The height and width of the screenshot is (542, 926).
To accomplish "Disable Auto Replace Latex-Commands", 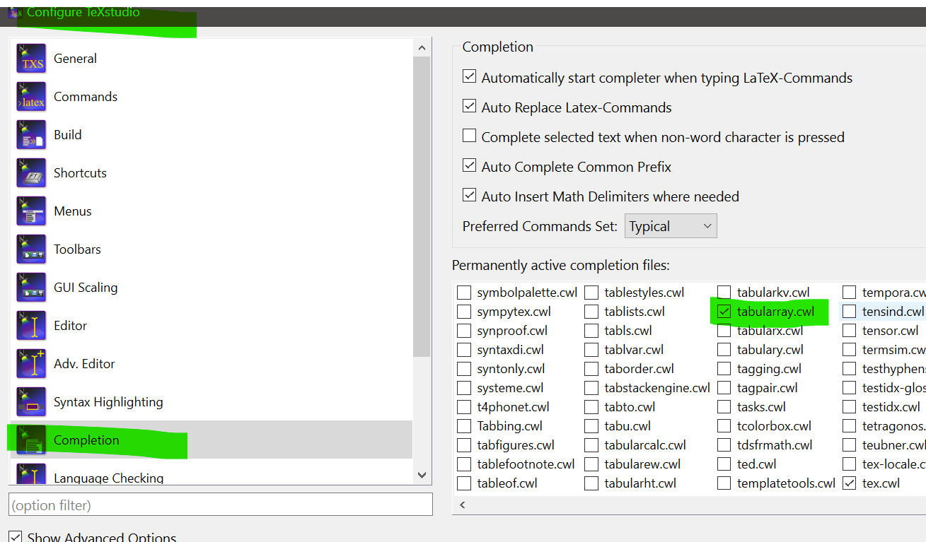I will click(x=469, y=107).
